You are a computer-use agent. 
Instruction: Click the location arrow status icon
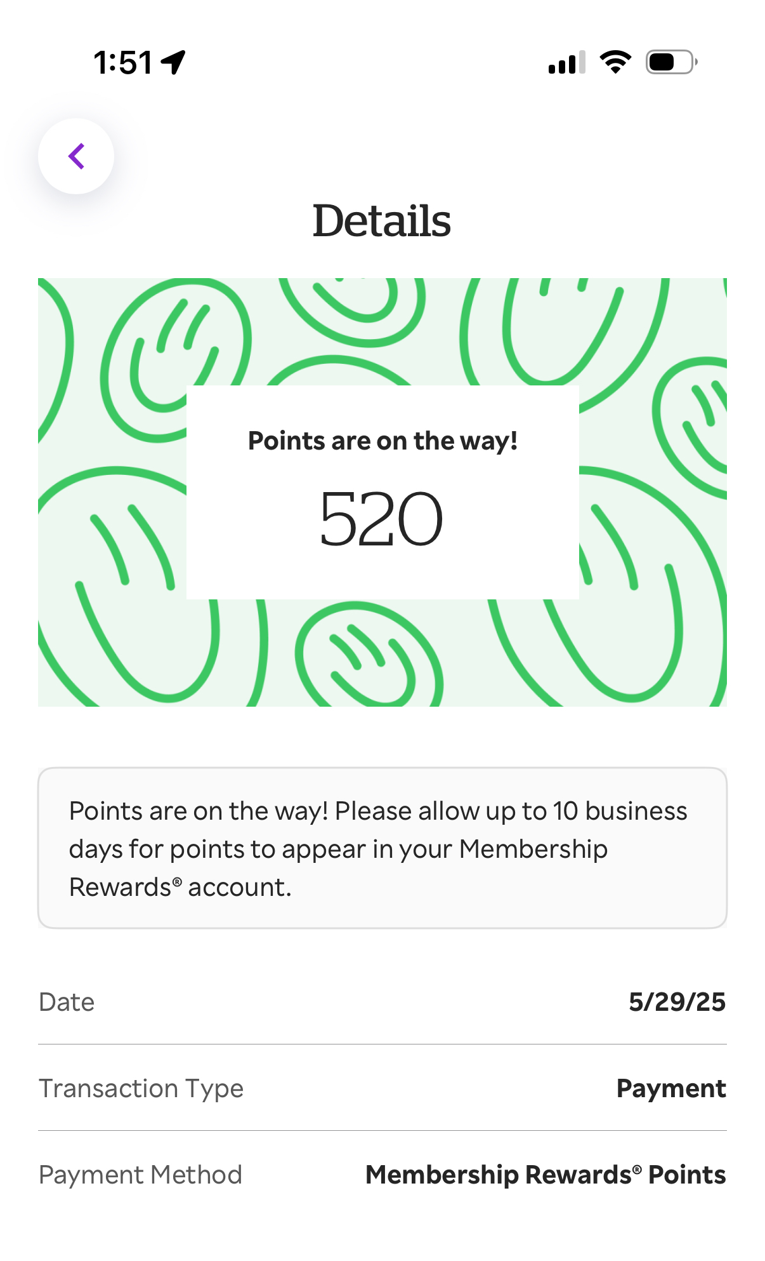coord(173,62)
